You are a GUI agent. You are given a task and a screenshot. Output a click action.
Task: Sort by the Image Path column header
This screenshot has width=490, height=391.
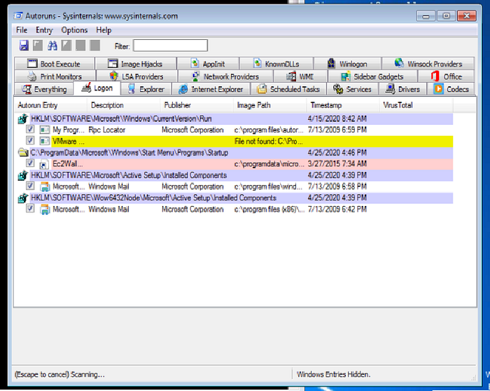pyautogui.click(x=270, y=105)
